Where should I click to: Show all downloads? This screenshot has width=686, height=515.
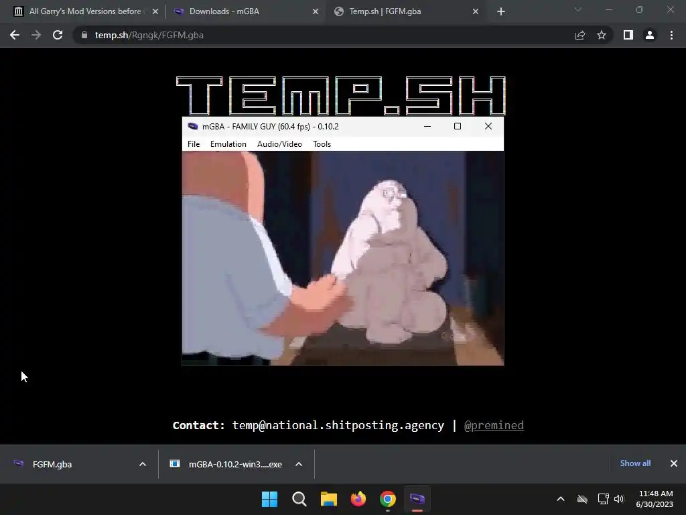coord(635,463)
